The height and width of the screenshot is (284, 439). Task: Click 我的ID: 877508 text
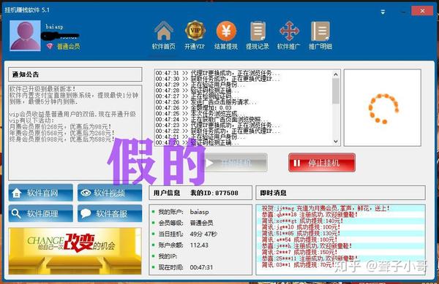(x=214, y=193)
